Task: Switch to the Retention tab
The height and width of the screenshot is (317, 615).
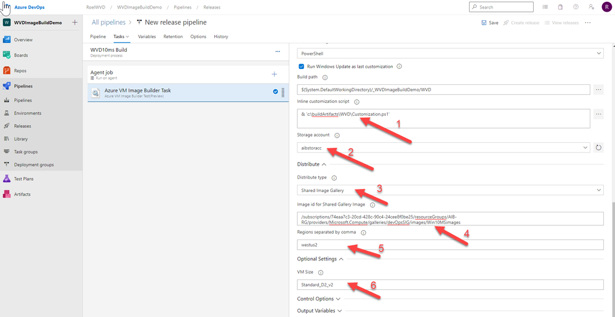Action: (173, 36)
